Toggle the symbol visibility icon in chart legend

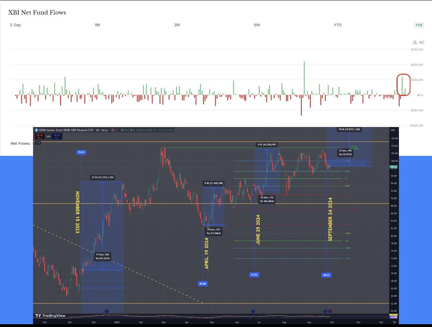112,130
